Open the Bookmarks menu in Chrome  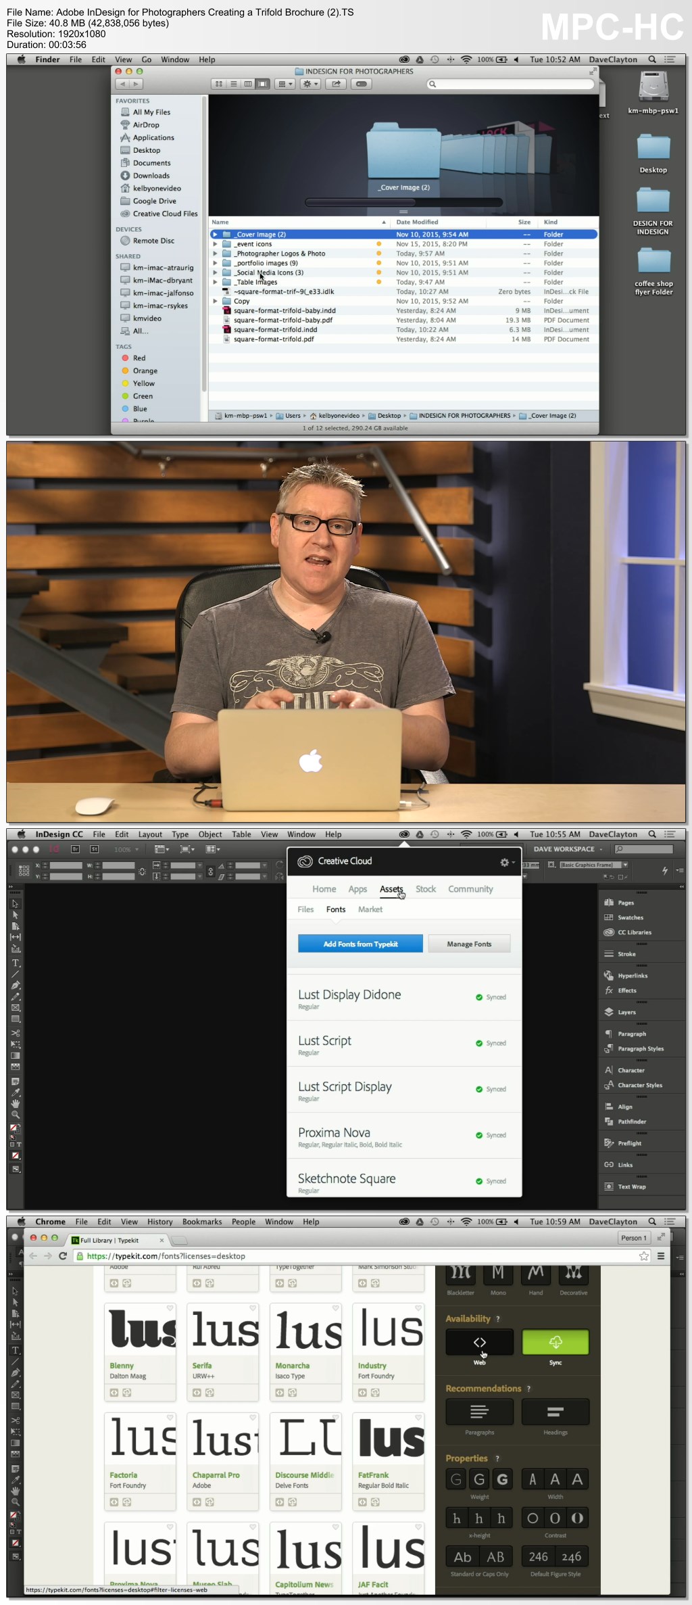[202, 1222]
